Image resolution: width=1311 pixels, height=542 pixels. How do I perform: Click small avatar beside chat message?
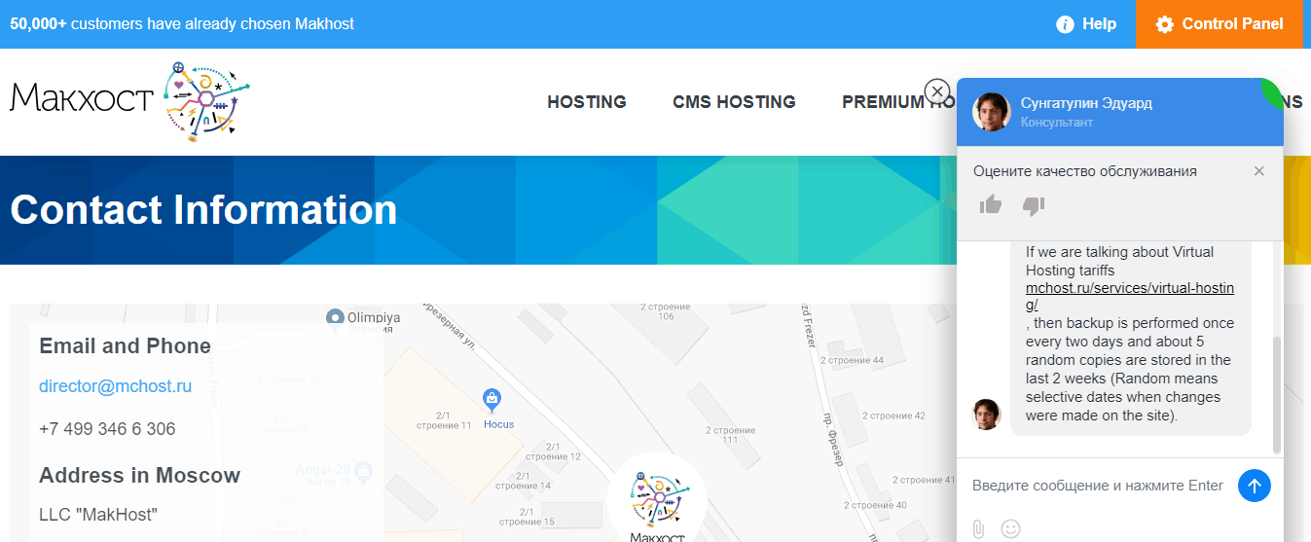(x=987, y=414)
